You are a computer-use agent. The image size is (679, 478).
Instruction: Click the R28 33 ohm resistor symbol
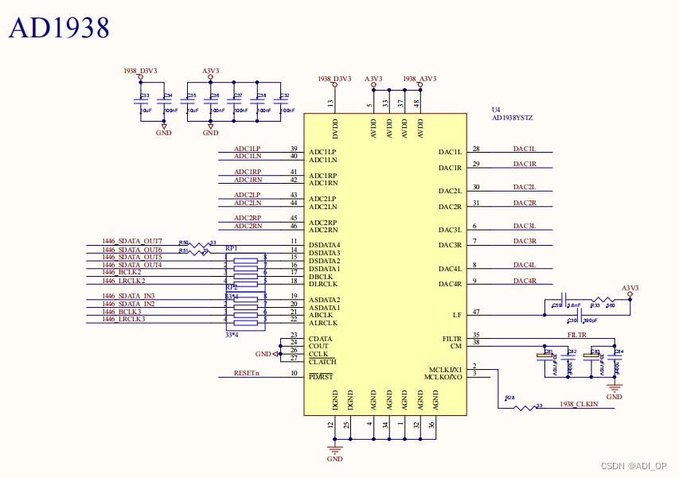click(525, 408)
